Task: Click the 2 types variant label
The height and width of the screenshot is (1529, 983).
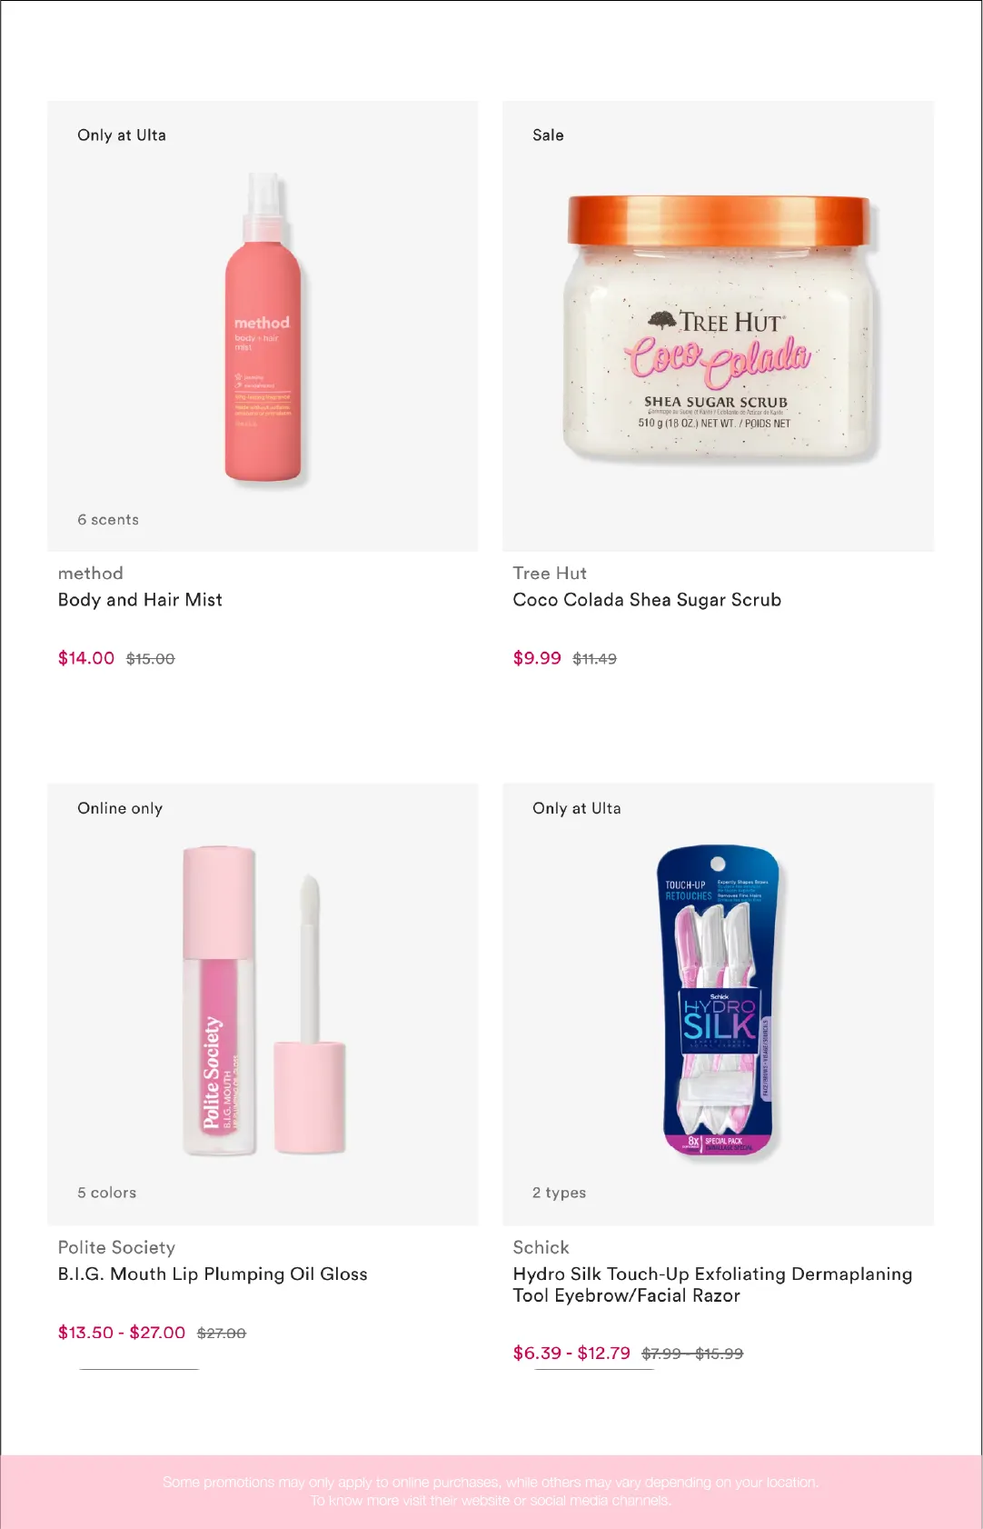Action: 559,1193
